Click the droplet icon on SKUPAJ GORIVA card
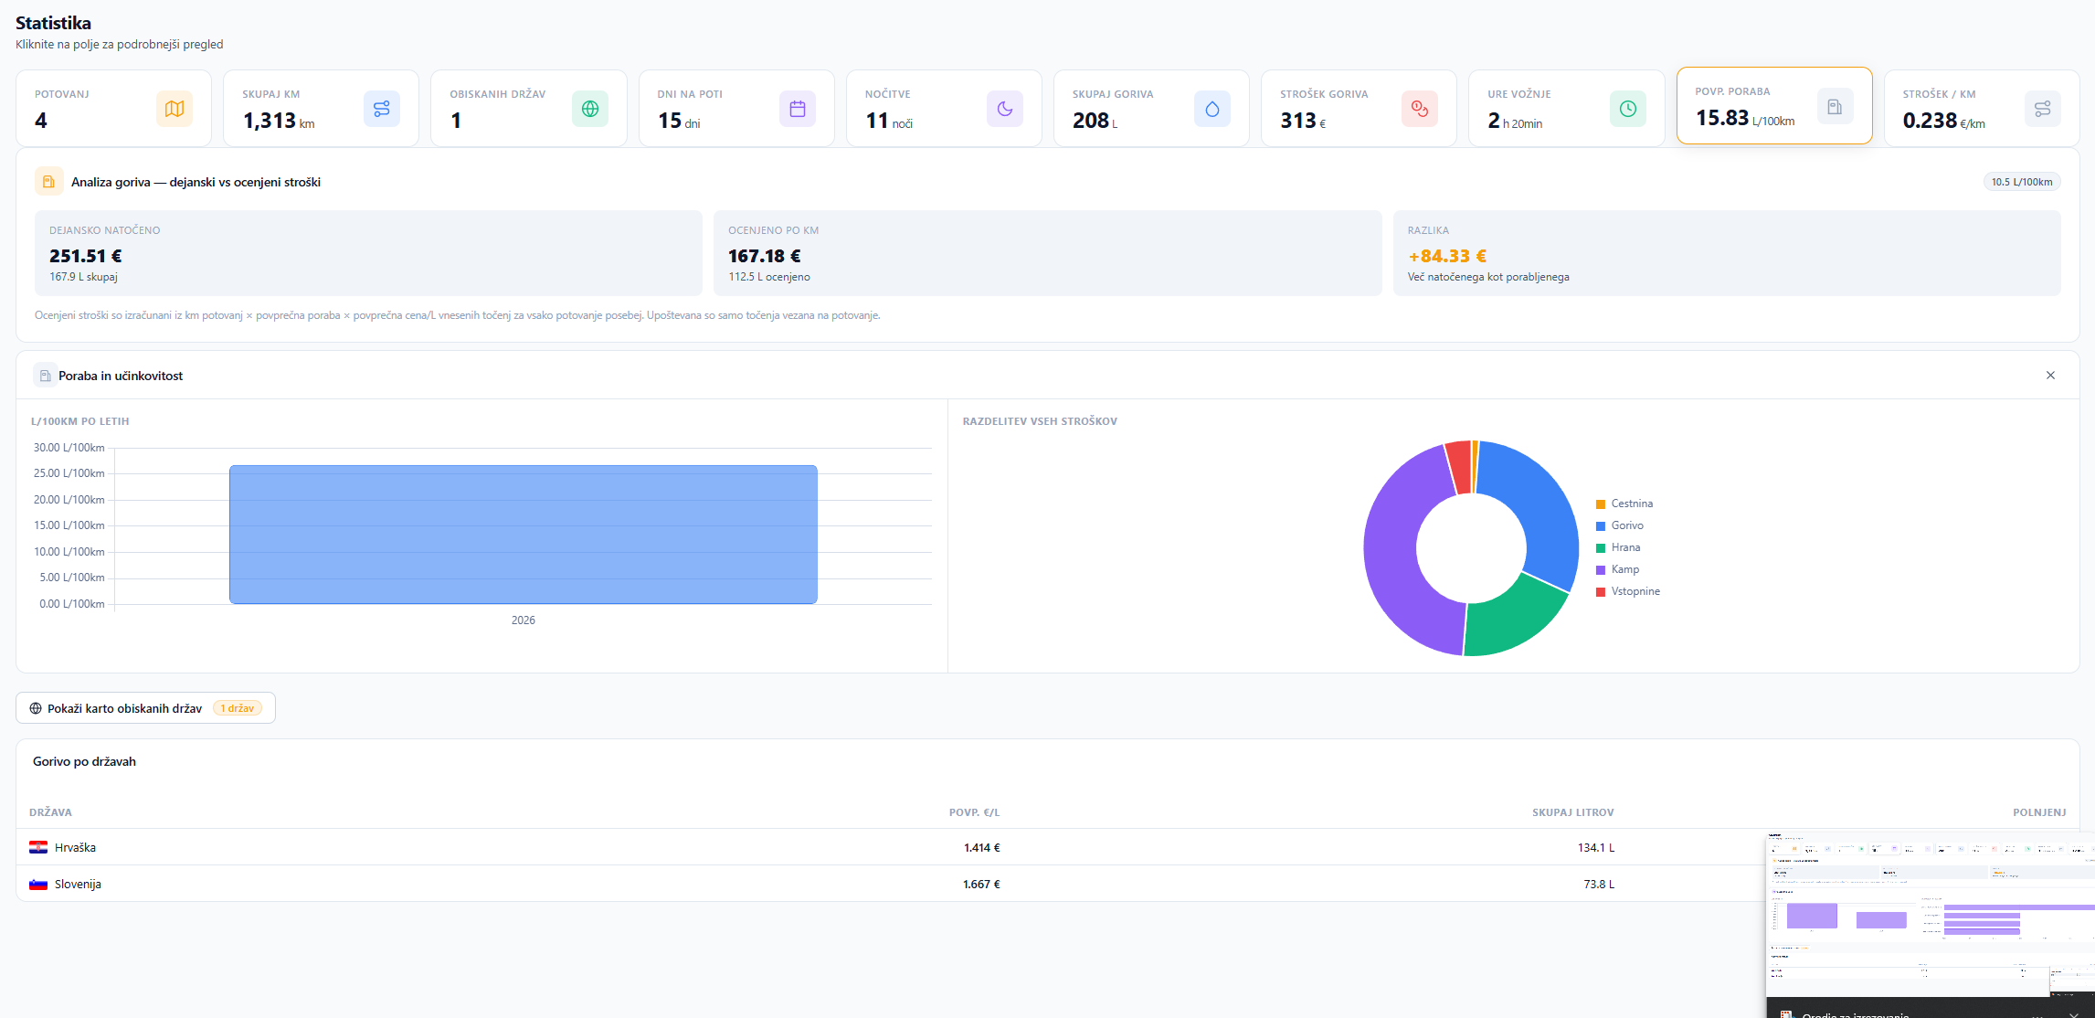This screenshot has width=2095, height=1018. click(x=1212, y=108)
